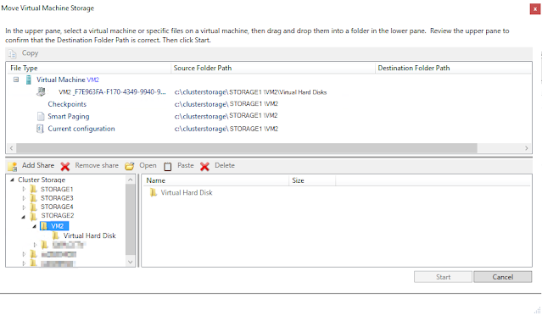The image size is (542, 315).
Task: Click the Virtual Machine server icon
Action: pos(29,80)
